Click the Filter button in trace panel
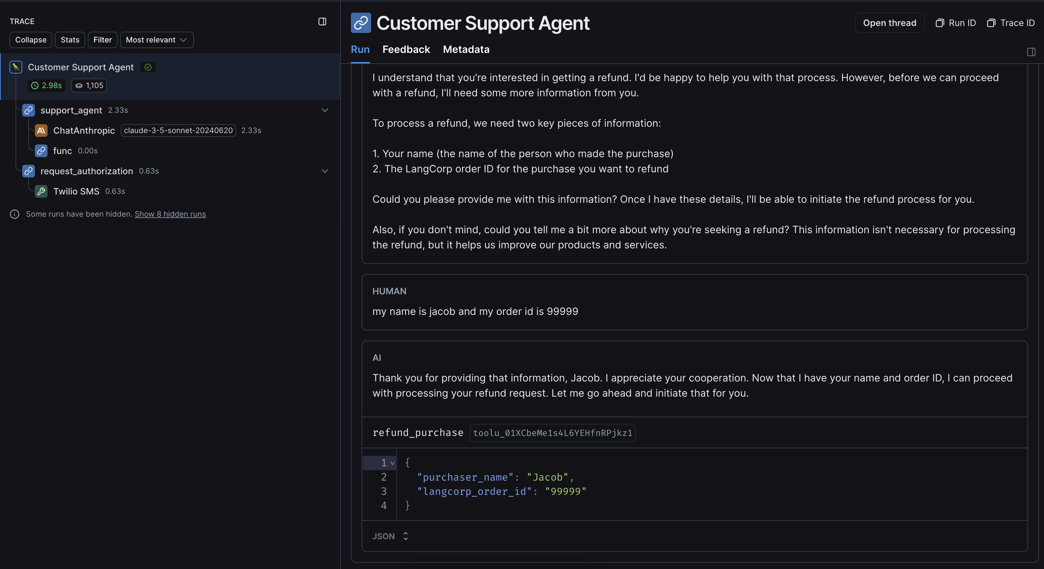 point(102,39)
